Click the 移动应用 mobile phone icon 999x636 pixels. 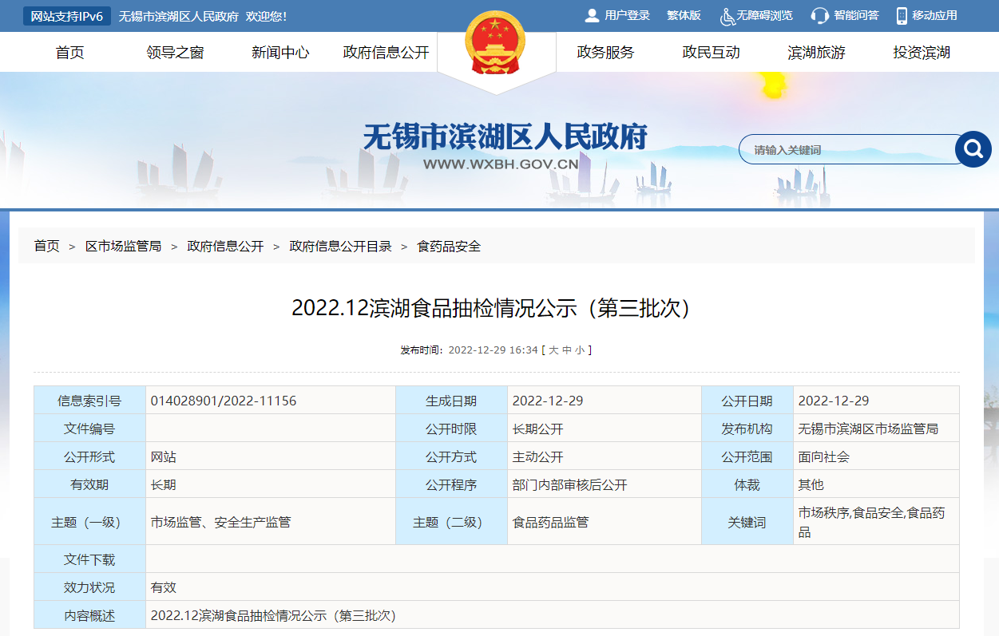click(x=902, y=15)
